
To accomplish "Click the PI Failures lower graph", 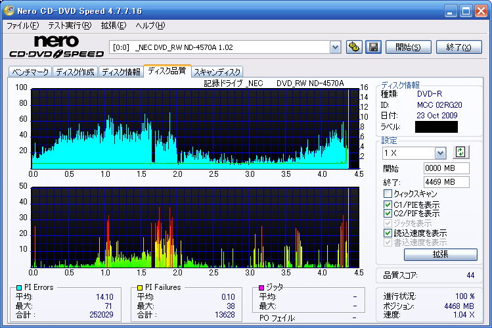I will tap(195, 227).
